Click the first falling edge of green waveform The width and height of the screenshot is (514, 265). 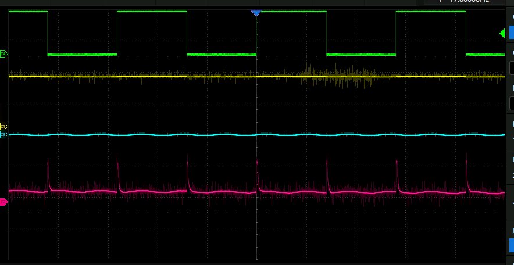pos(48,33)
